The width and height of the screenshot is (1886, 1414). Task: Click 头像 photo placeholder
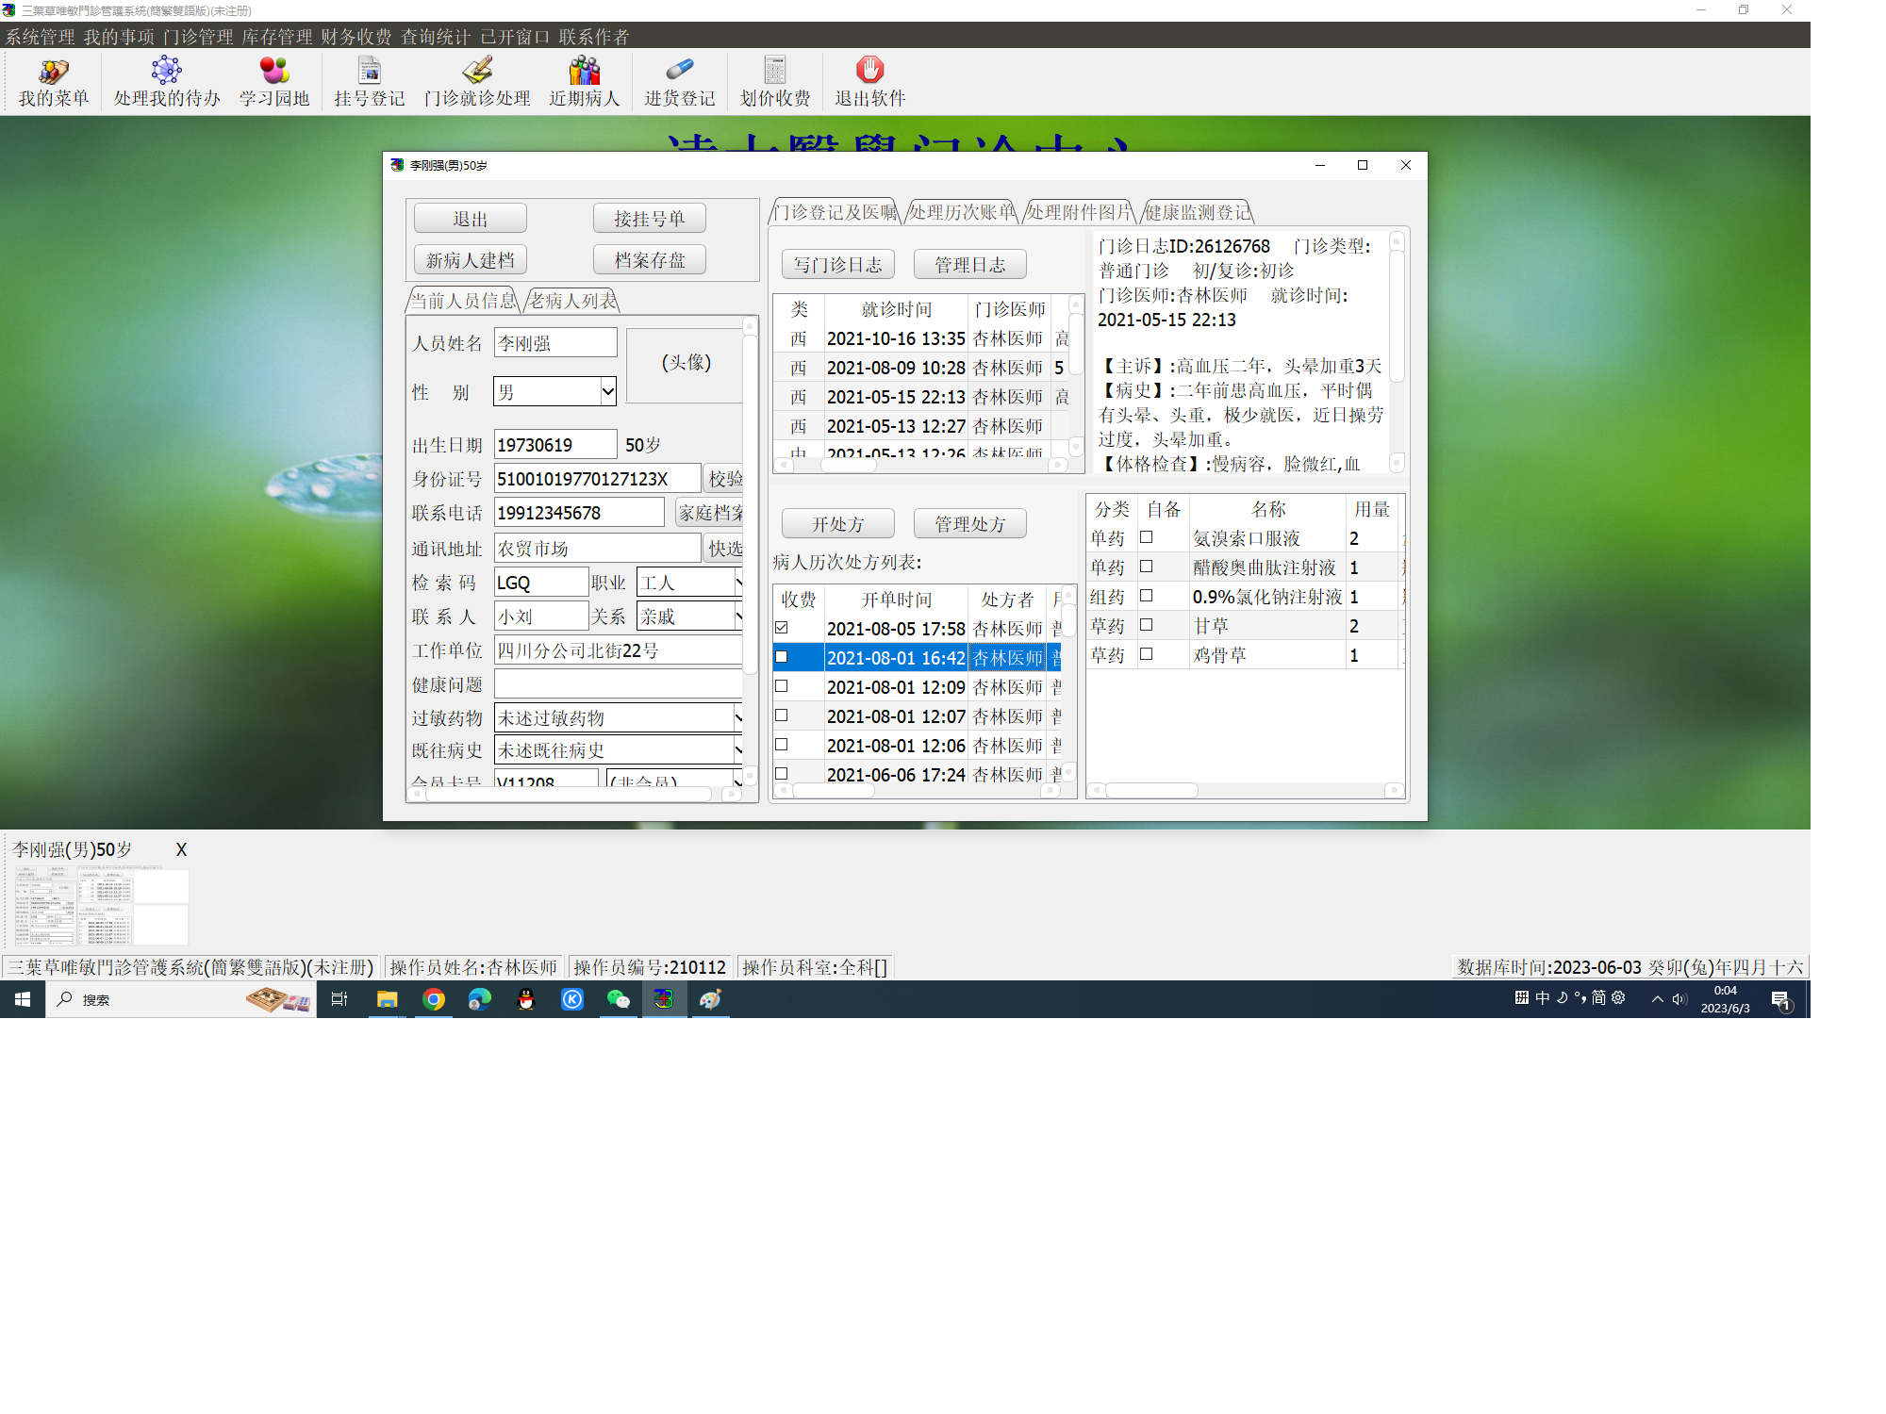(x=686, y=365)
